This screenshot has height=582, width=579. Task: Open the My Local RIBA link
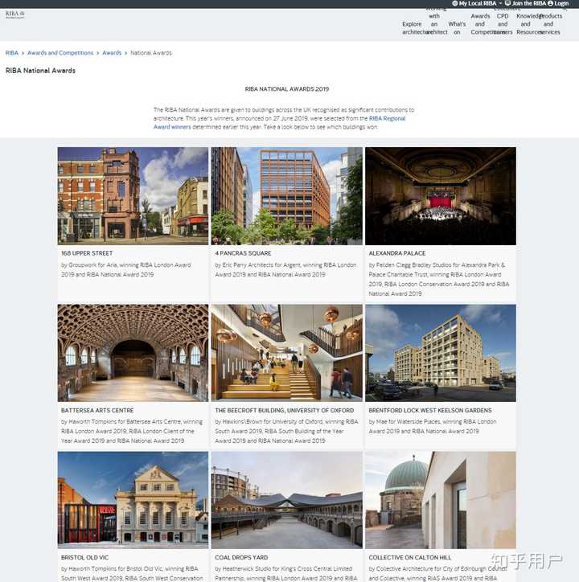(x=478, y=3)
